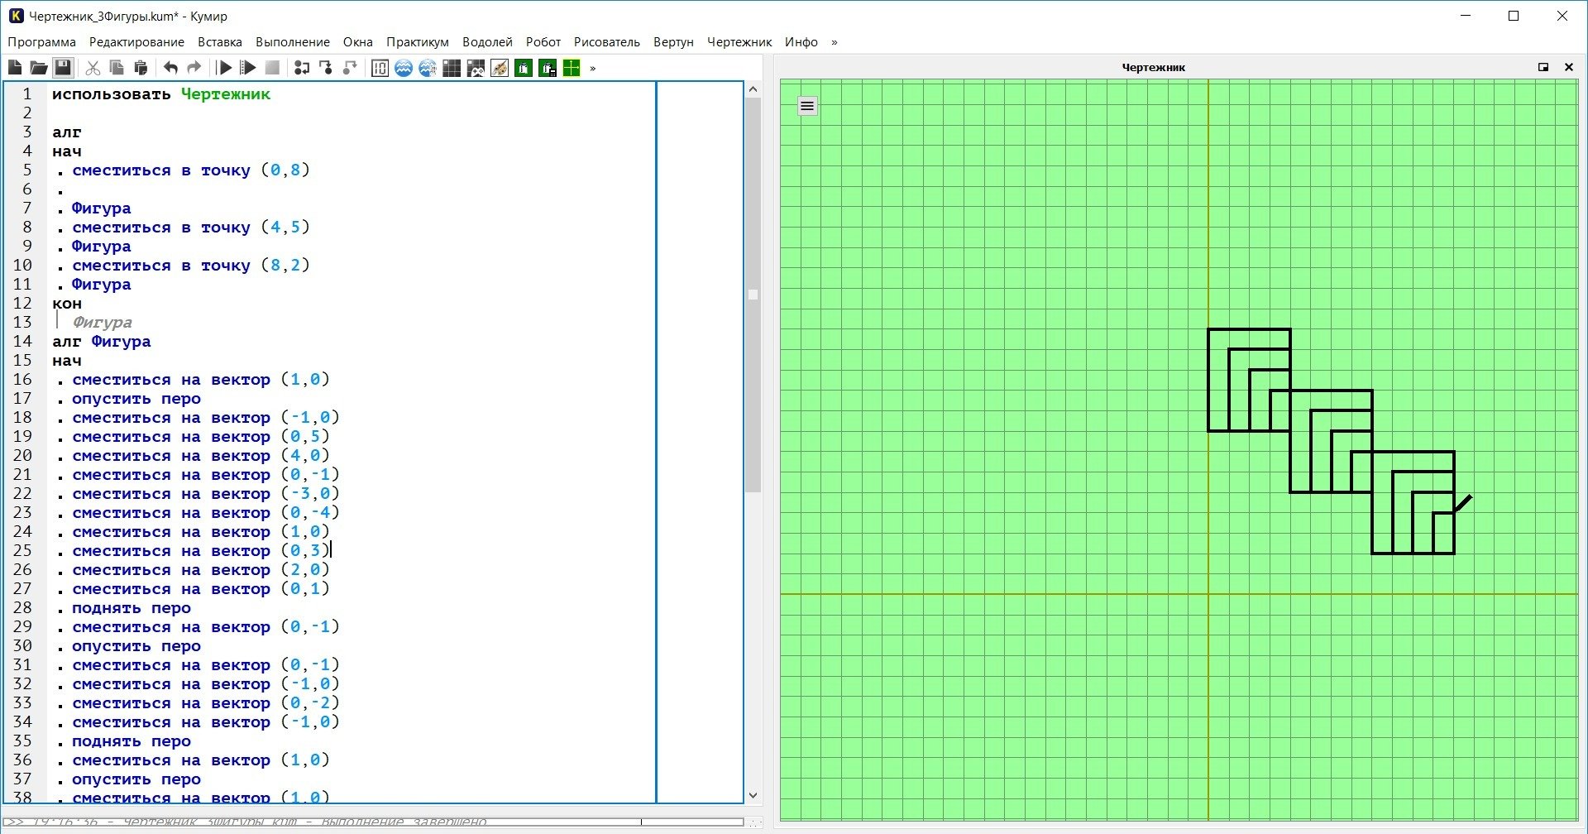This screenshot has height=834, width=1588.
Task: Open the Практикум menu
Action: tap(418, 42)
